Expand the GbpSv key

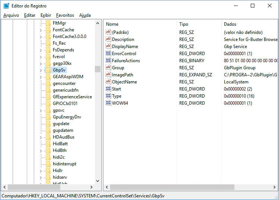tap(41, 70)
